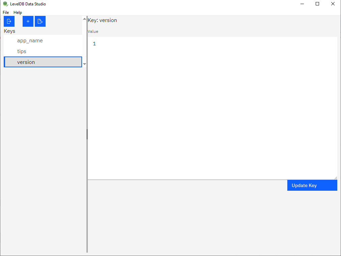Click the Keys panel header
This screenshot has width=341, height=256.
(9, 31)
